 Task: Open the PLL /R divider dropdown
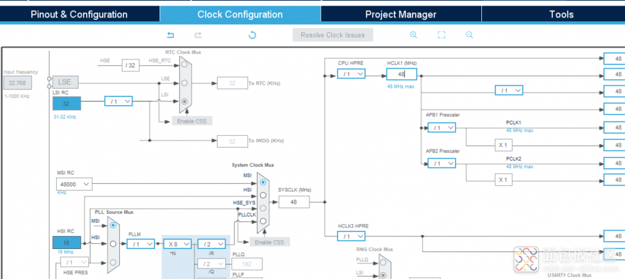click(x=211, y=244)
